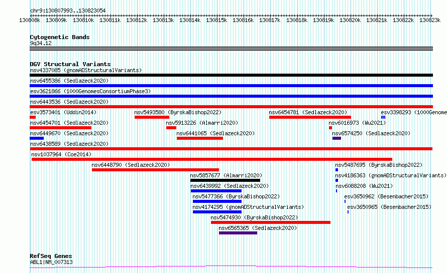Click the nsv1037964 (Coe2014) label

tap(61, 154)
